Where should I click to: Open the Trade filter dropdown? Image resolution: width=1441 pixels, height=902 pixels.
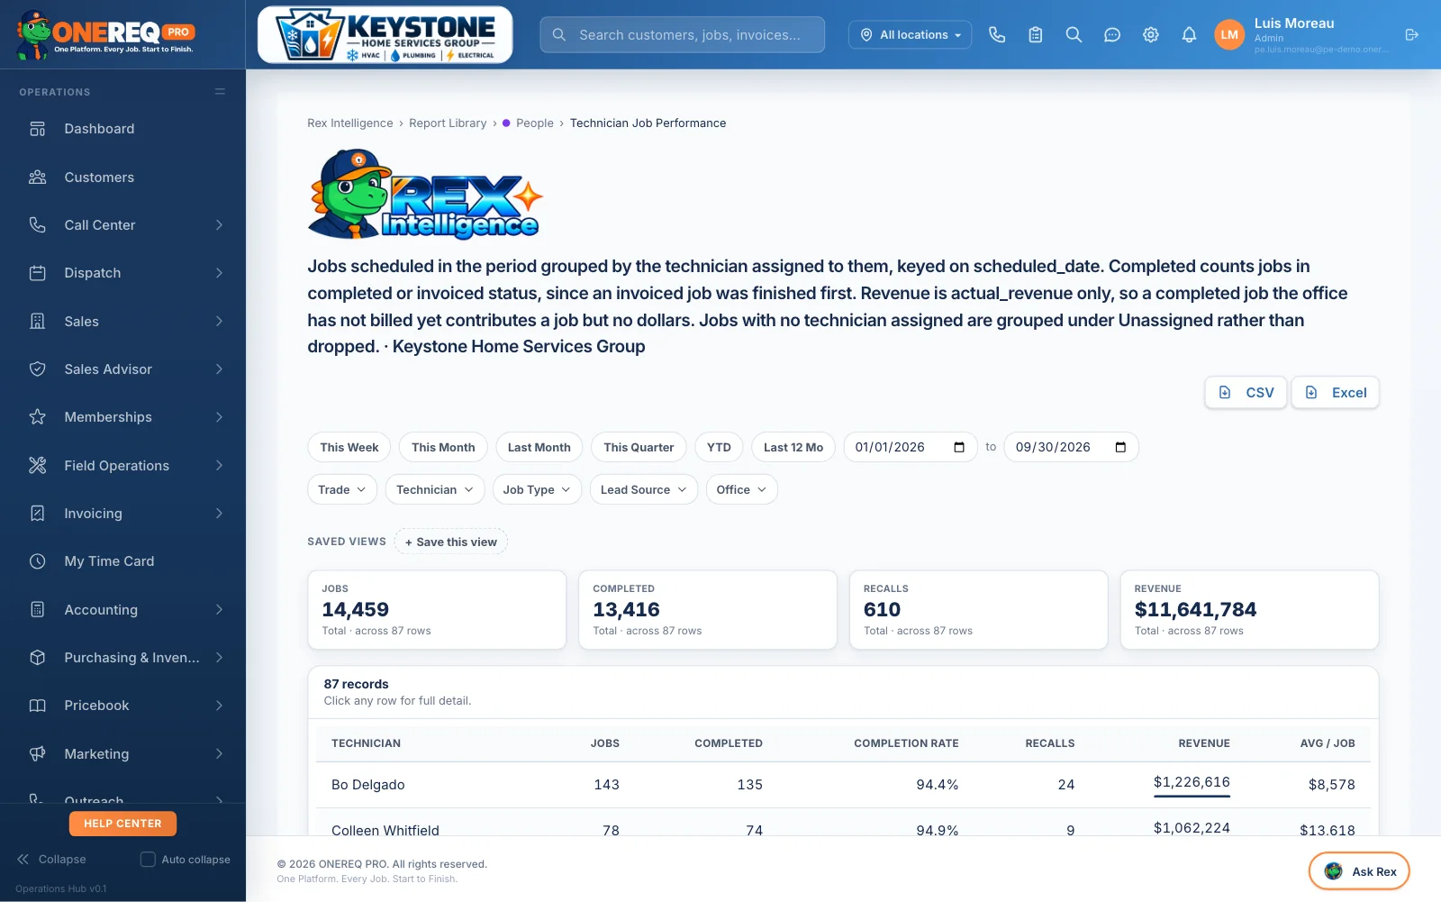tap(342, 489)
